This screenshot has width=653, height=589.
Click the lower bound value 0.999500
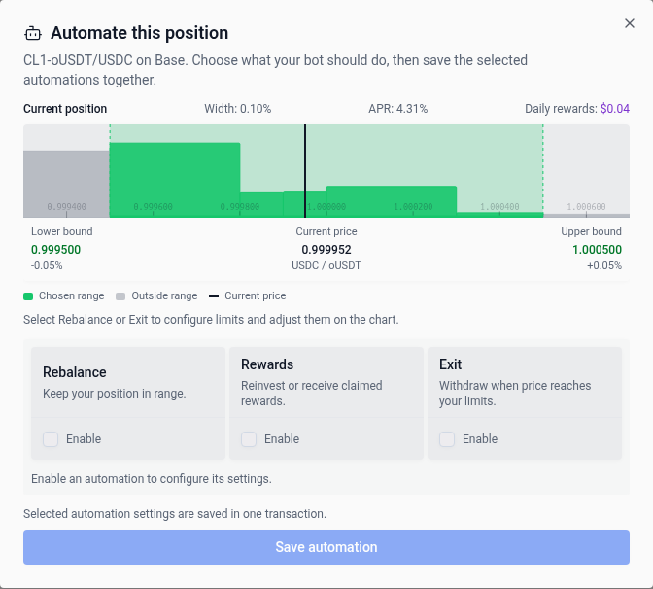click(55, 250)
